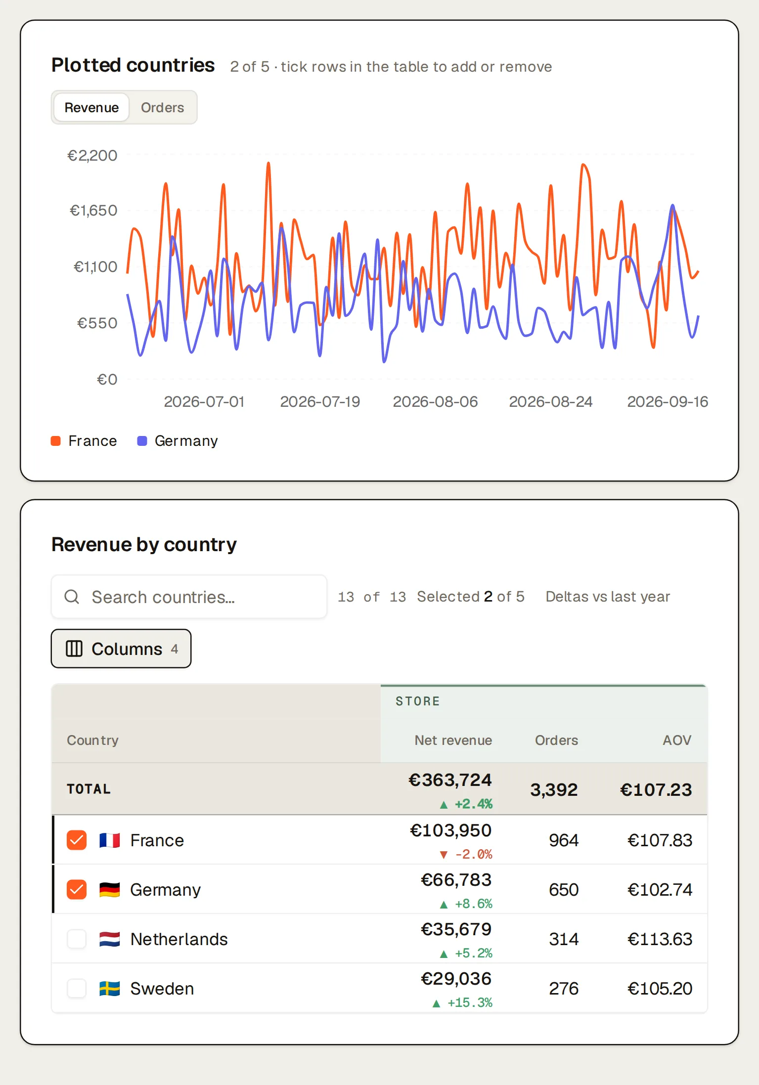Viewport: 759px width, 1085px height.
Task: Click Sweden net revenue €29,036
Action: coord(456,978)
